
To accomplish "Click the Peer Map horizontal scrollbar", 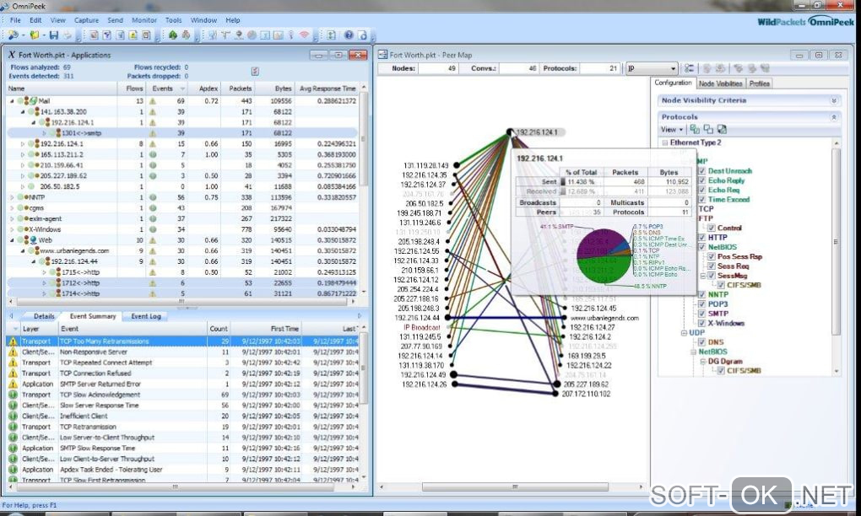I will pyautogui.click(x=515, y=487).
